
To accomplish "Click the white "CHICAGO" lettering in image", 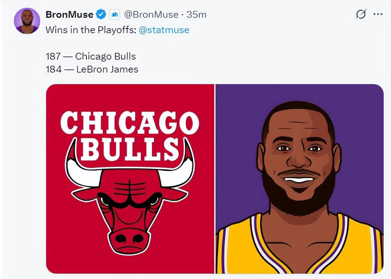I will [x=130, y=123].
